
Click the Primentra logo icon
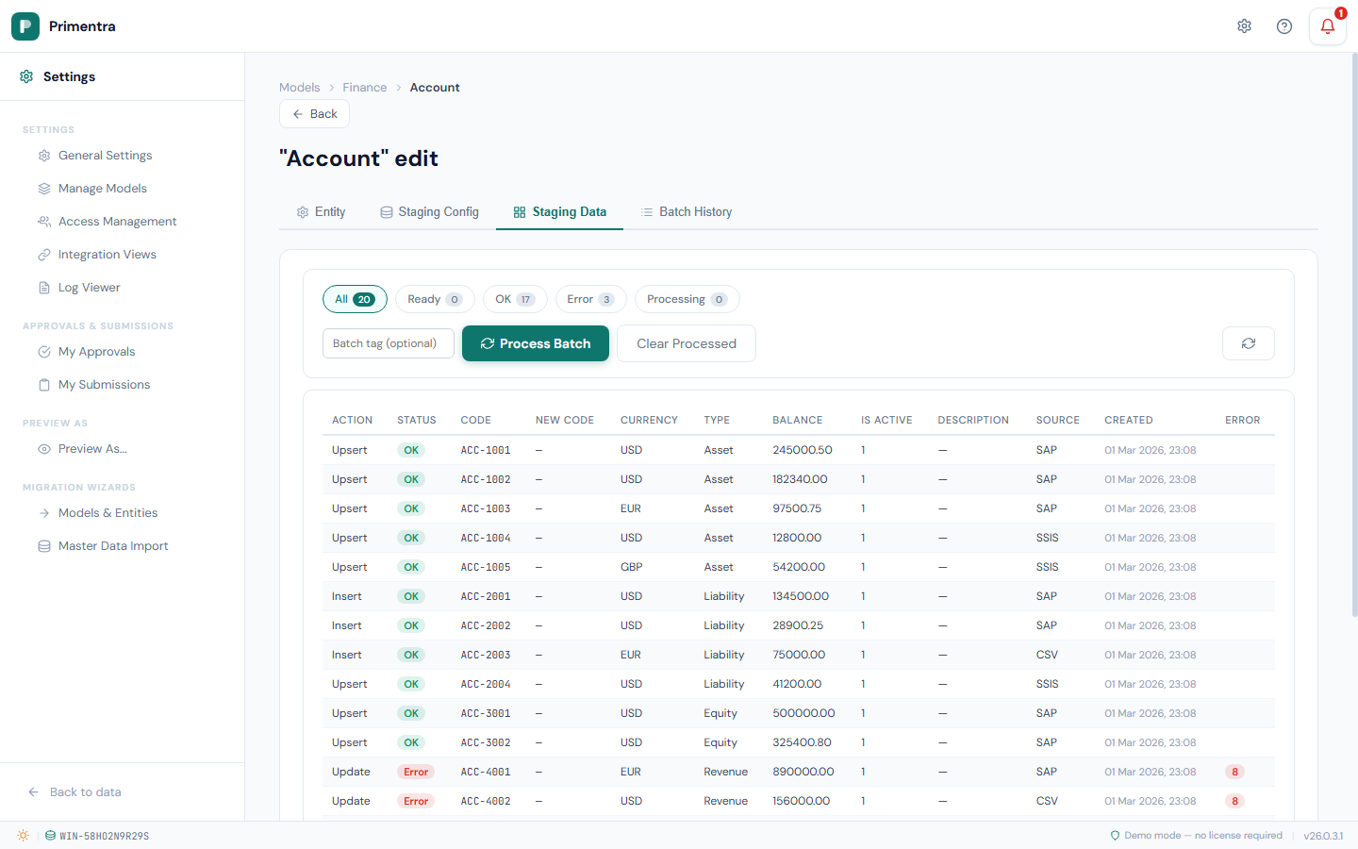point(25,26)
